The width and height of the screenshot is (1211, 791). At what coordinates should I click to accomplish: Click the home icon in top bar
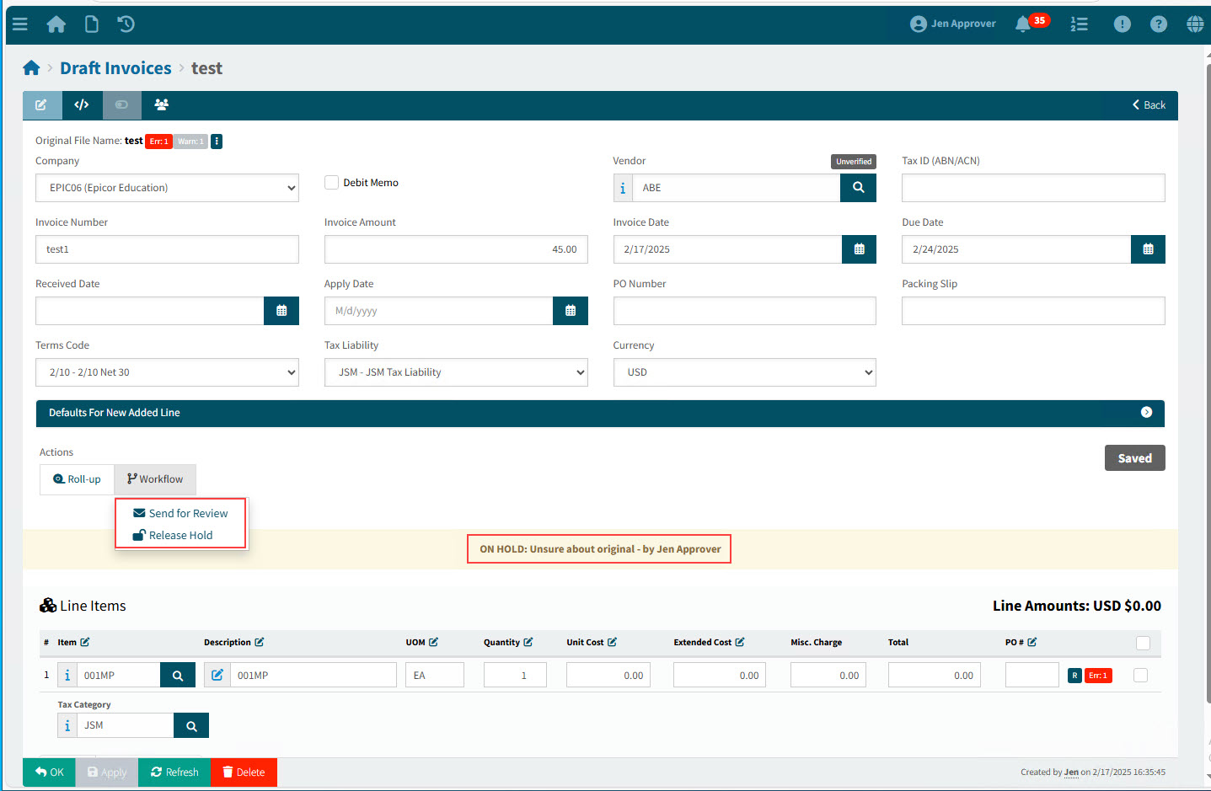56,24
